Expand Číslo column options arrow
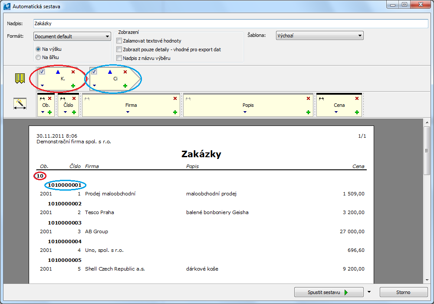The height and width of the screenshot is (304, 434). point(66,112)
